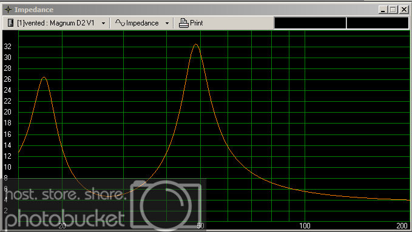Viewport: 412px width, 232px height.
Task: Click the printer icon
Action: coord(183,23)
